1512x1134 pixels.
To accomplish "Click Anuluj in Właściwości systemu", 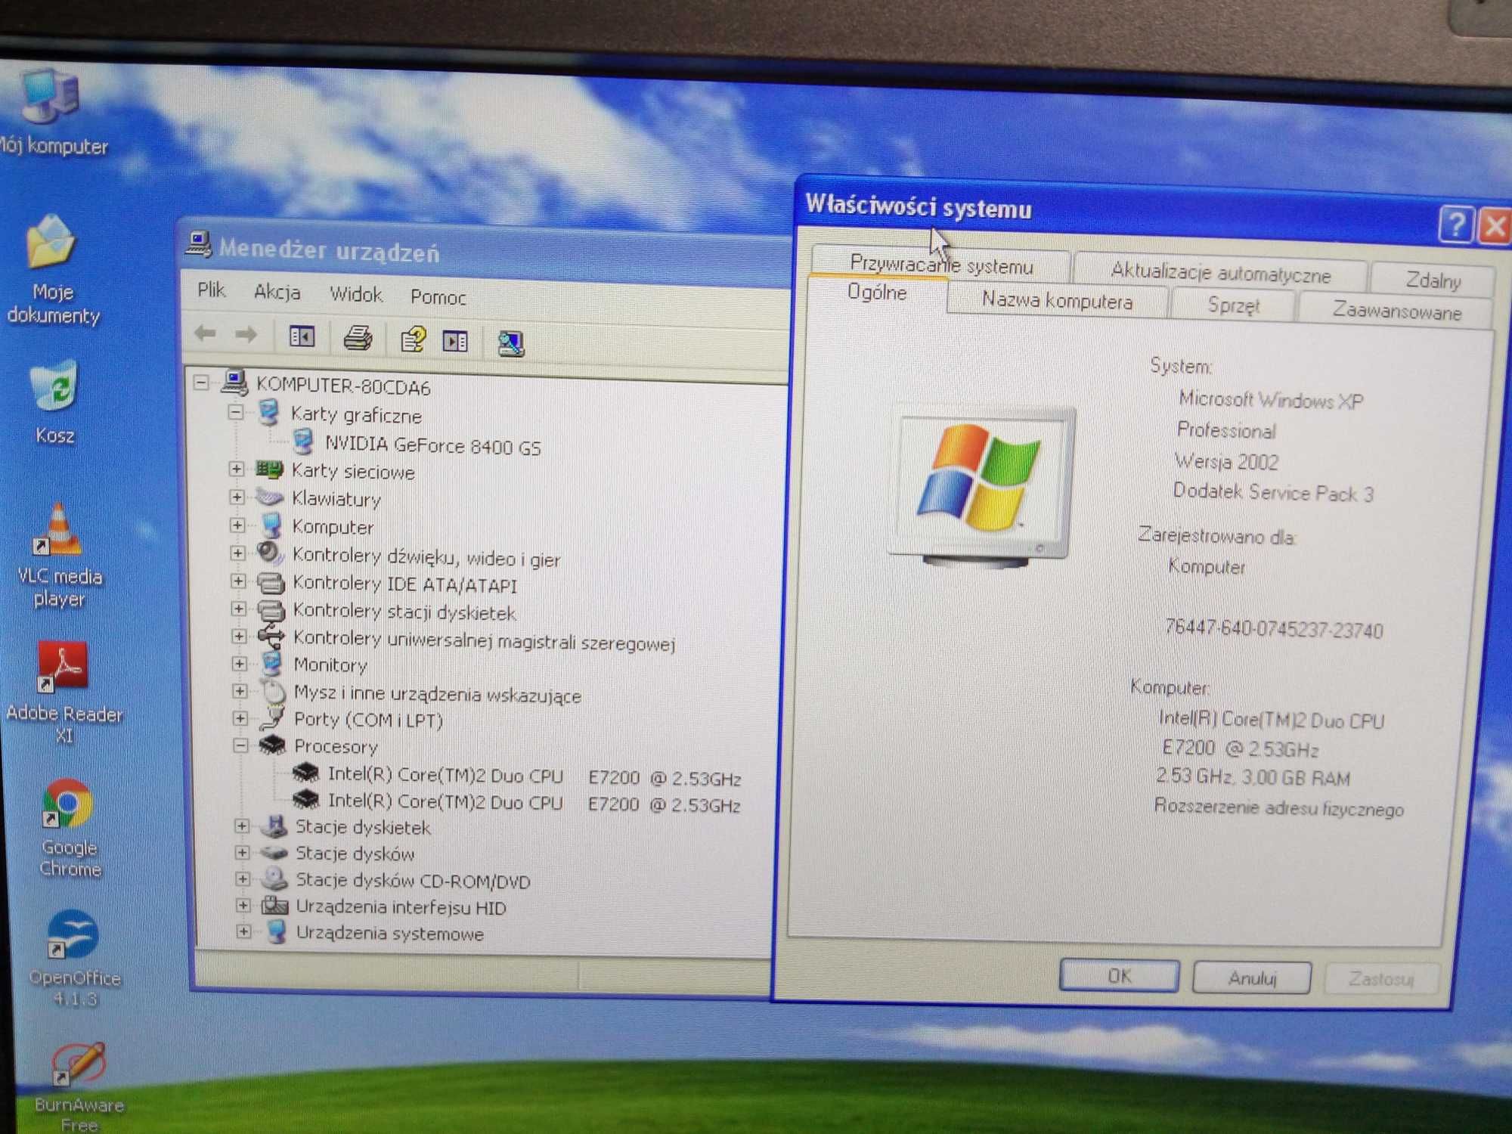I will click(x=1252, y=978).
